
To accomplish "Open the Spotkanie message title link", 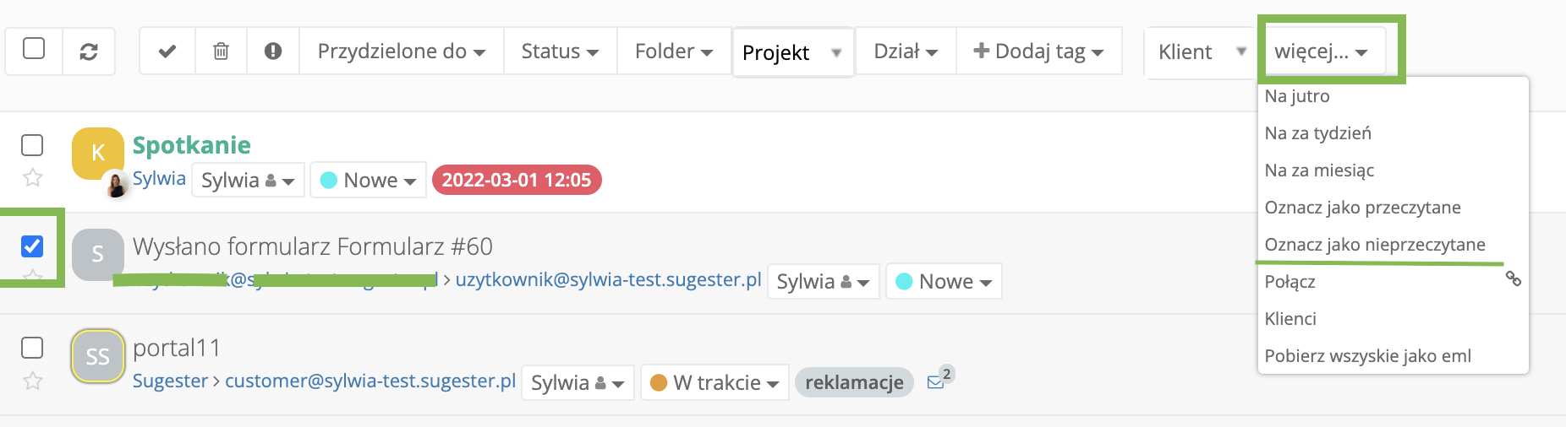I will pyautogui.click(x=192, y=145).
